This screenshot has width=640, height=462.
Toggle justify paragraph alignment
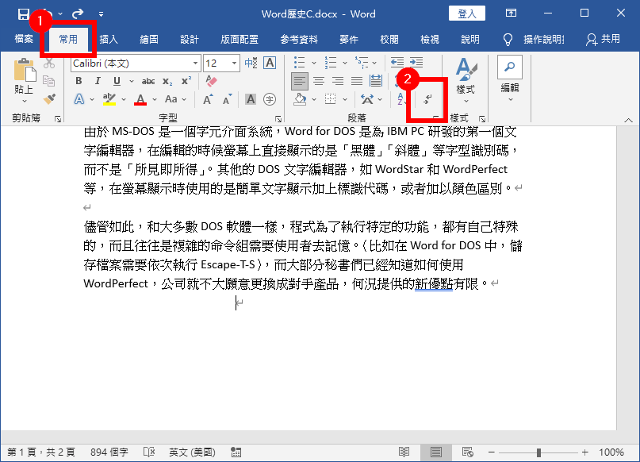click(357, 81)
